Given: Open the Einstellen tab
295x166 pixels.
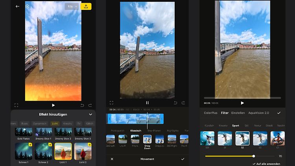Looking at the screenshot, I should coord(238,113).
